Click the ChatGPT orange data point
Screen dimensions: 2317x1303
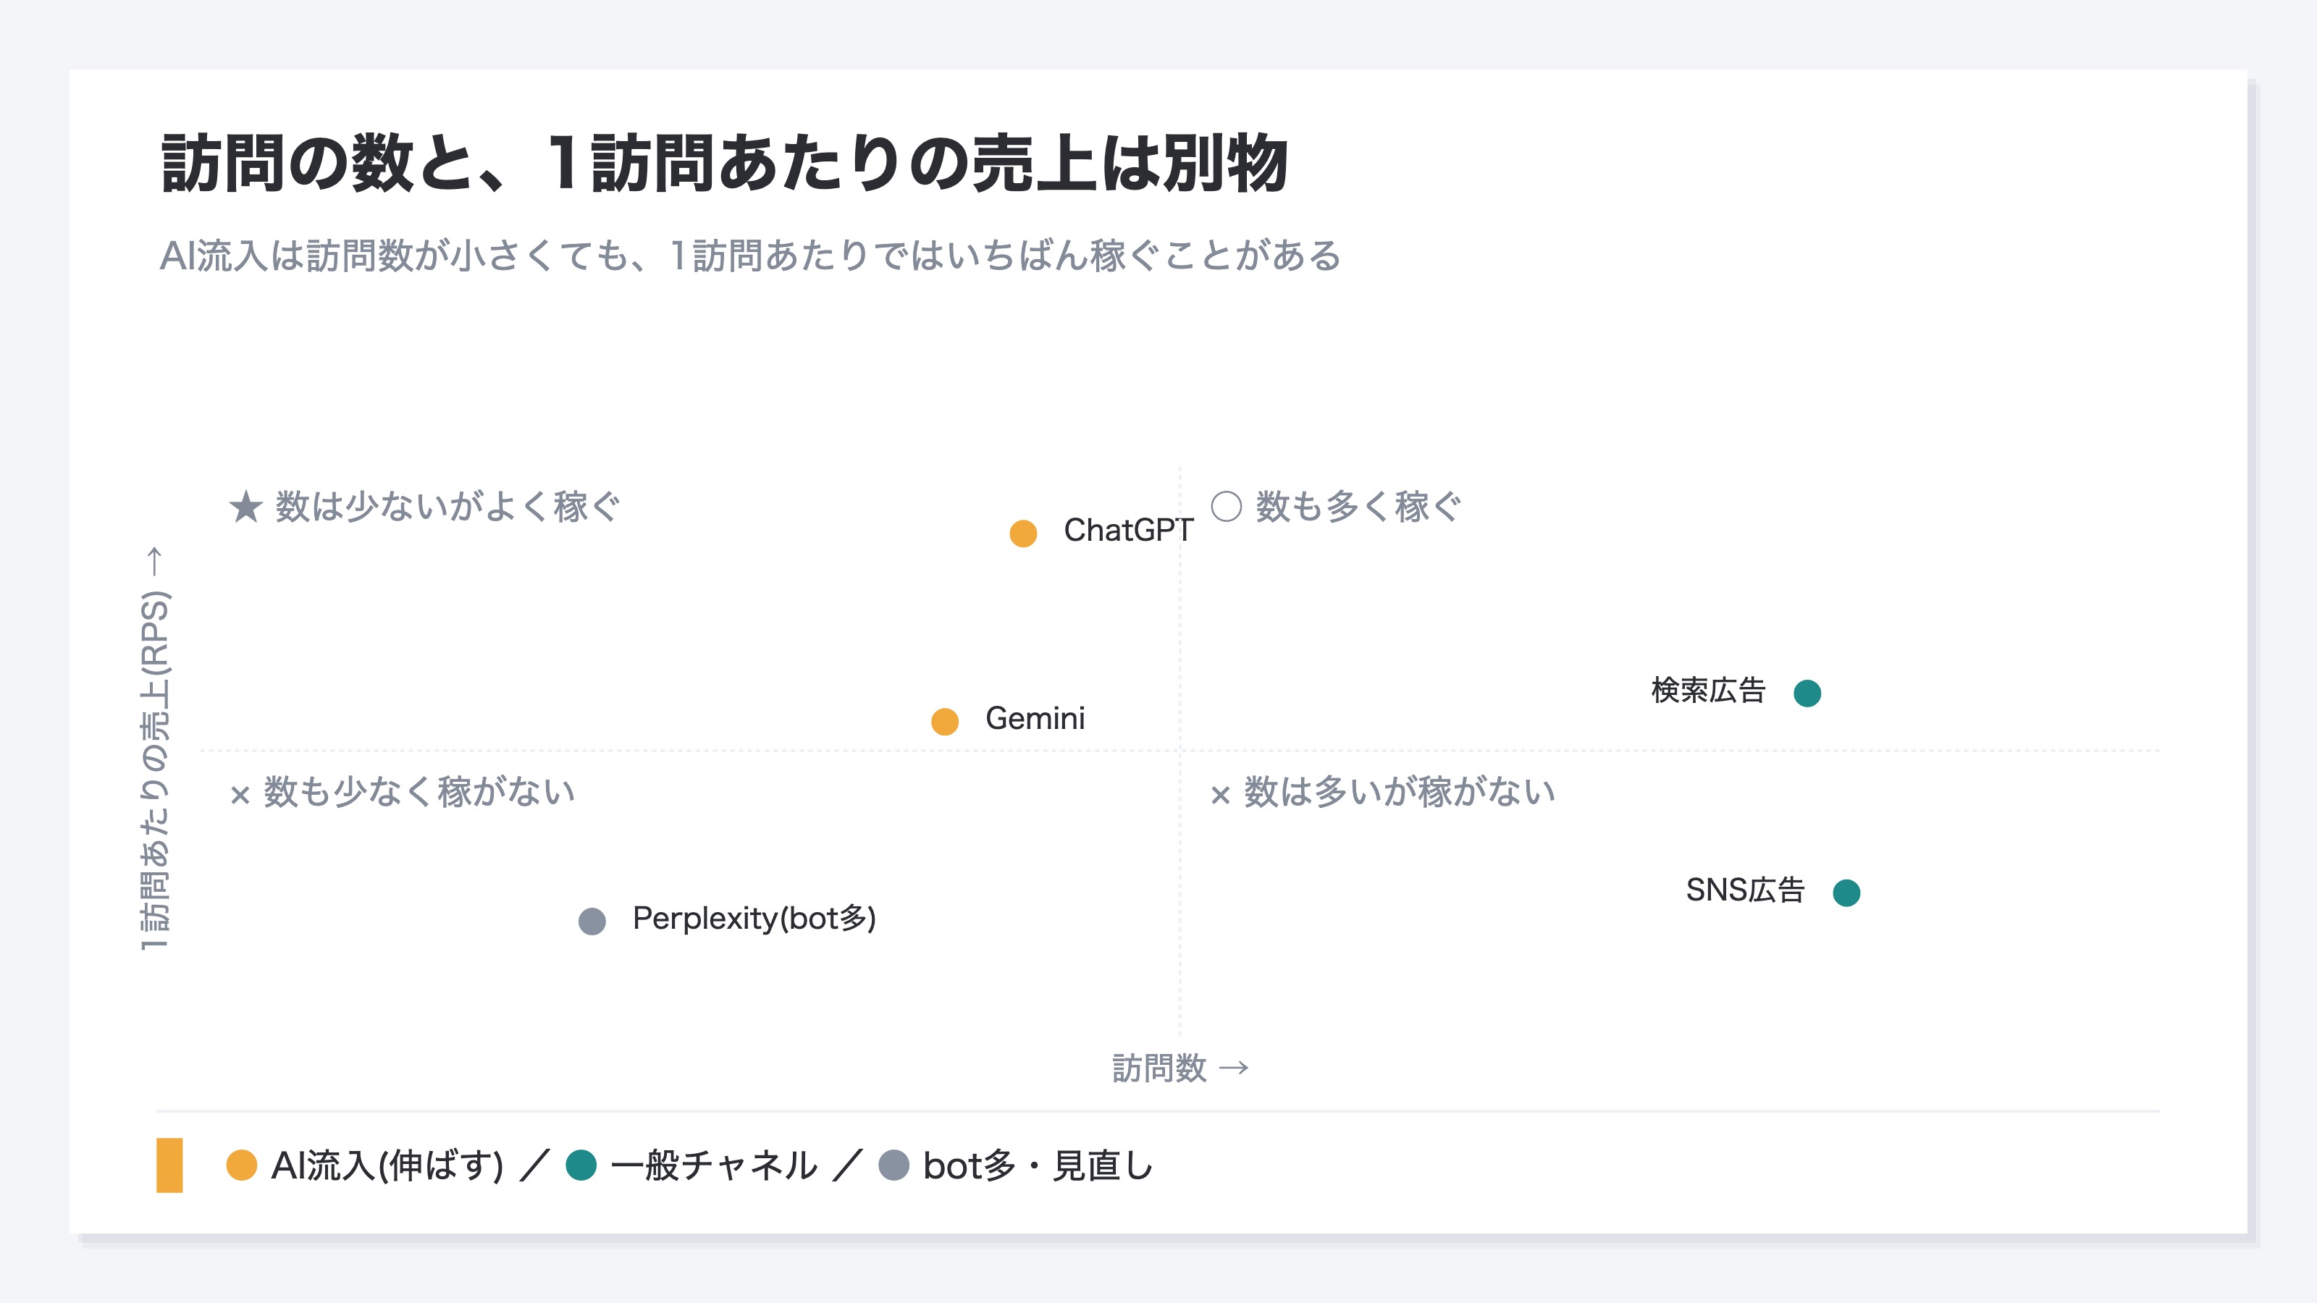pos(1022,534)
